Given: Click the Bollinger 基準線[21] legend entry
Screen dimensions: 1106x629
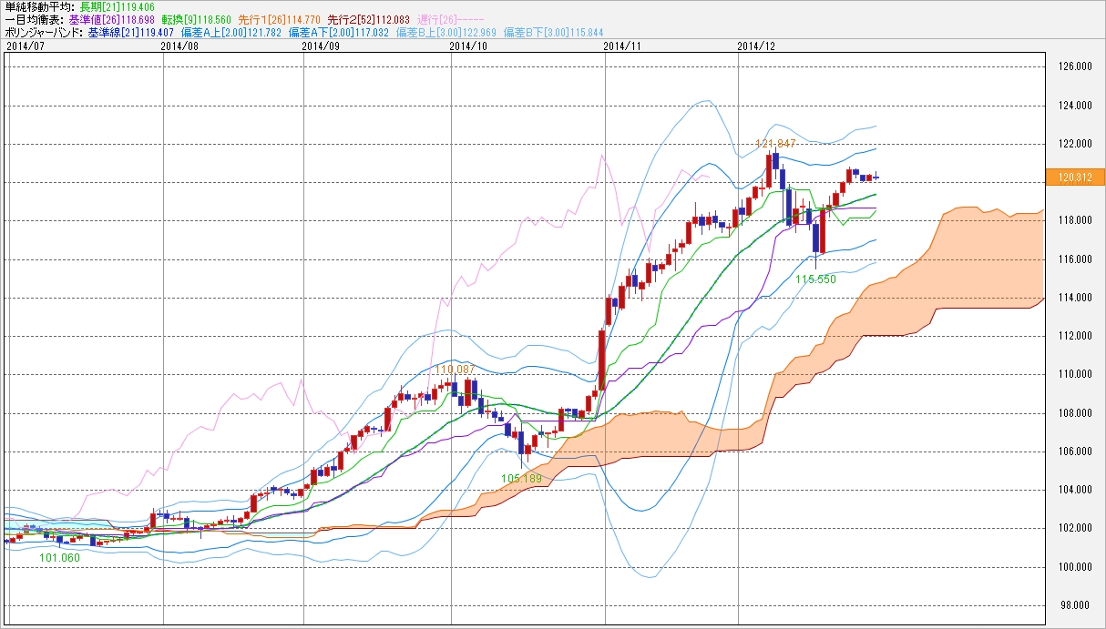Looking at the screenshot, I should 128,32.
